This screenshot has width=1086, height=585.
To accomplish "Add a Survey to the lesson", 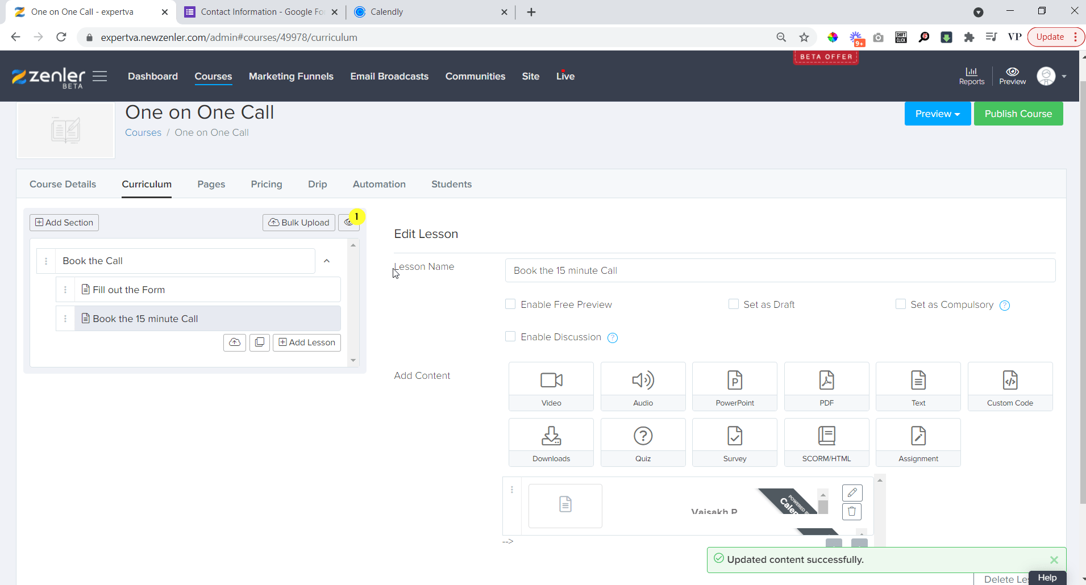I will [734, 442].
